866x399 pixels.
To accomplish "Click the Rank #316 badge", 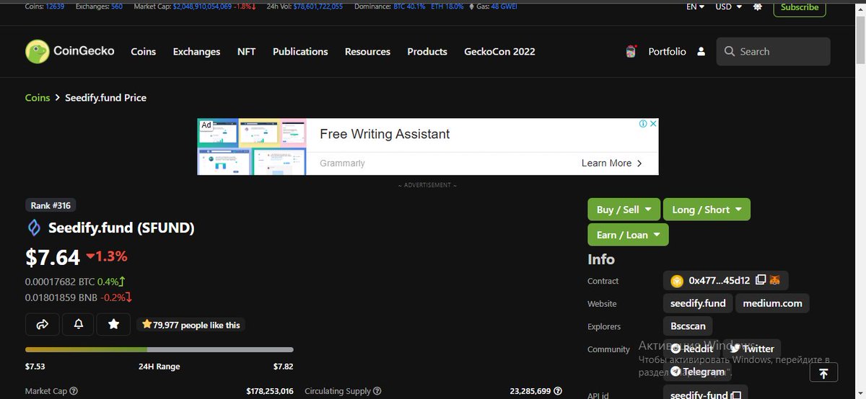I will 51,205.
